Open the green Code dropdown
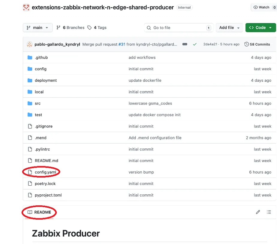 click(261, 28)
